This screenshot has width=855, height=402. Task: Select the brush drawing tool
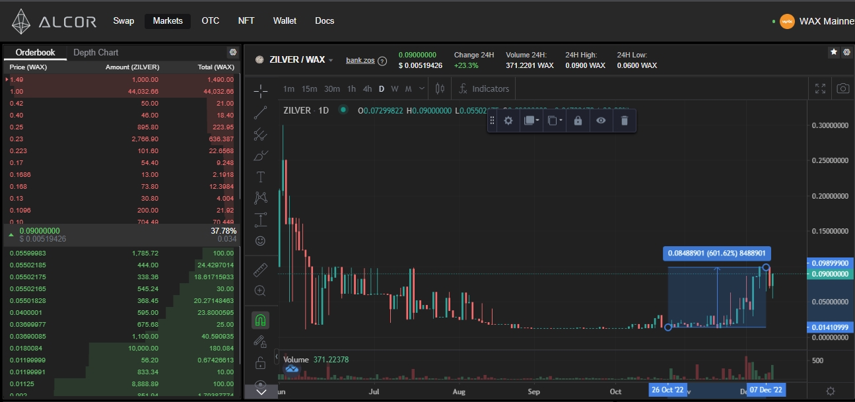261,156
